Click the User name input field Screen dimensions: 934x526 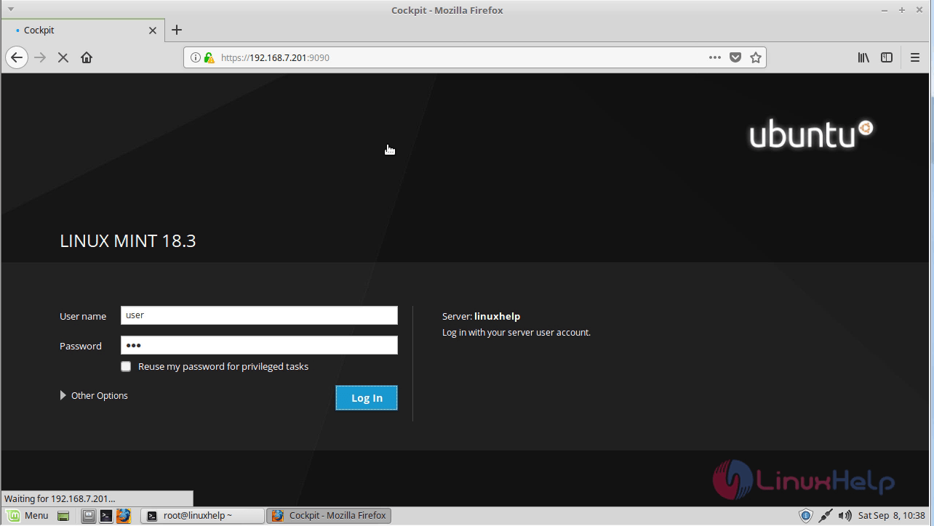point(259,315)
